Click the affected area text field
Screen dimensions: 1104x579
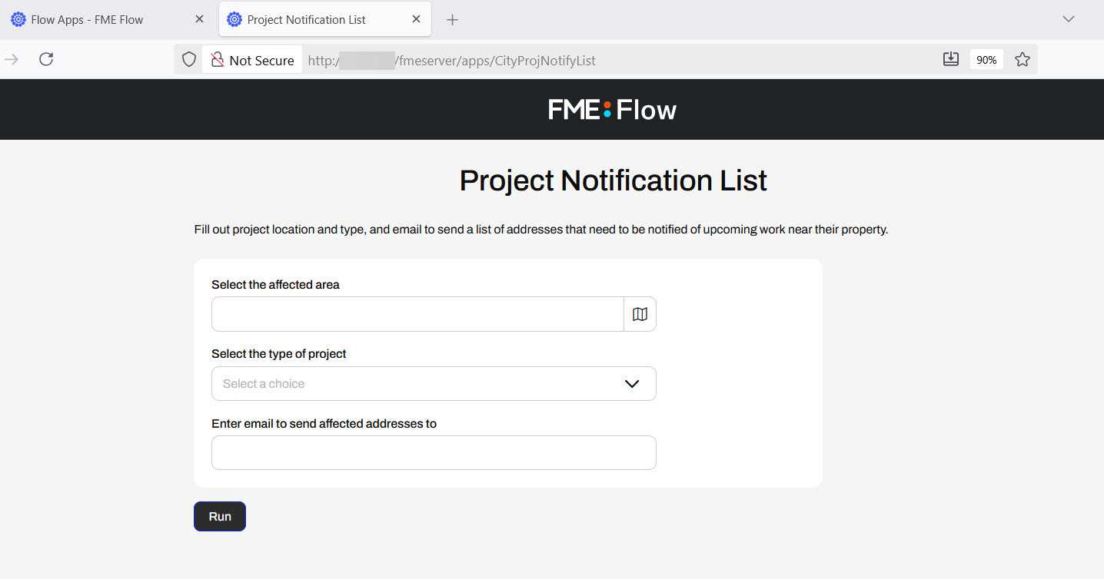[x=417, y=314]
